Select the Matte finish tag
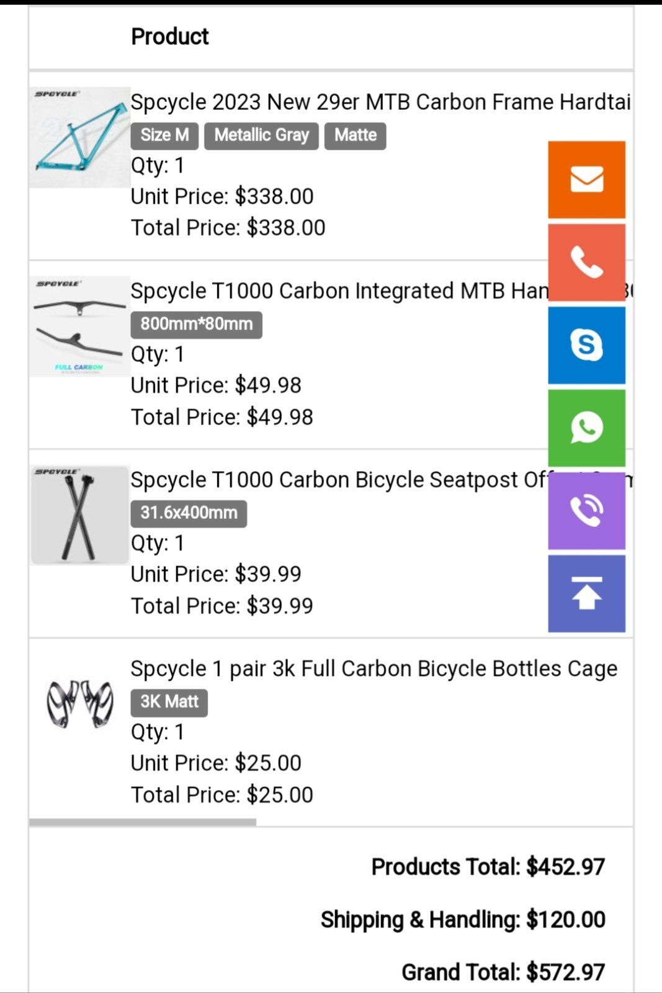Viewport: 662px width, 993px height. (356, 135)
